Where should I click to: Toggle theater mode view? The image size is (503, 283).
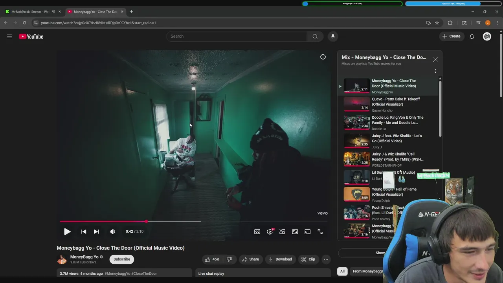click(295, 232)
